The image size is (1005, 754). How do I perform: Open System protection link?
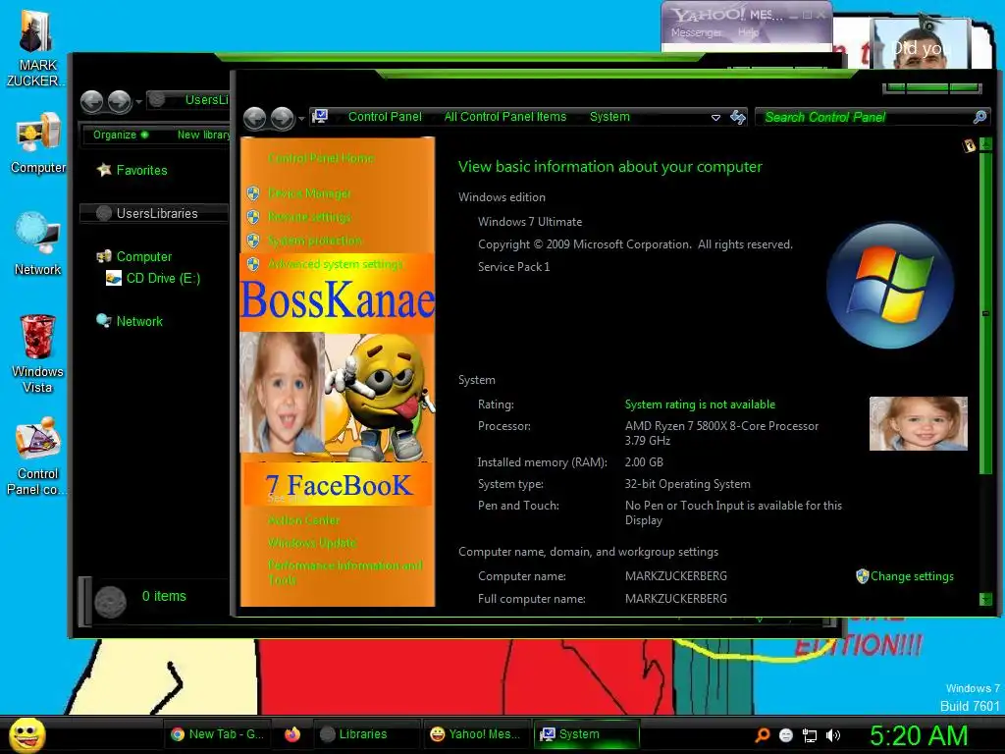(x=315, y=241)
